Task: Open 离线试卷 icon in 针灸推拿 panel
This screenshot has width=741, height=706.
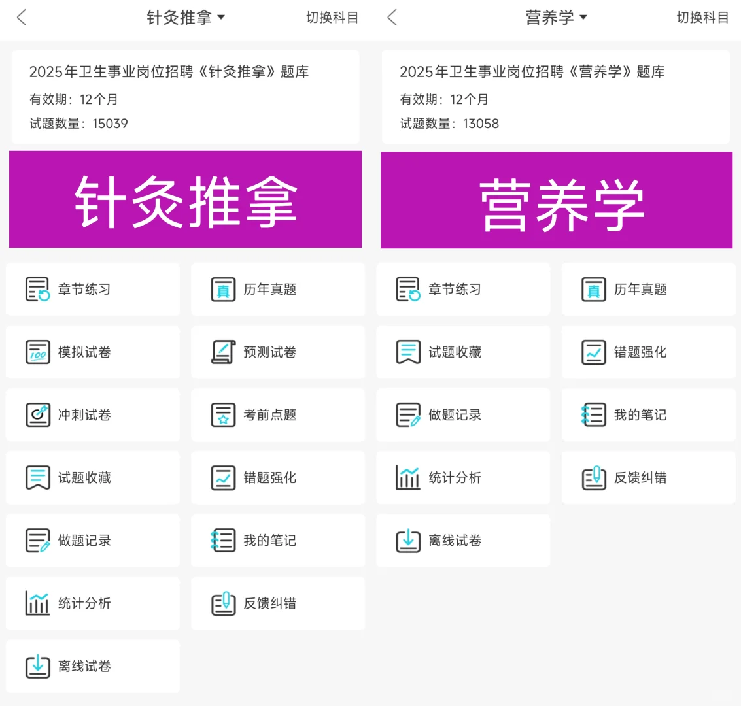Action: tap(37, 666)
